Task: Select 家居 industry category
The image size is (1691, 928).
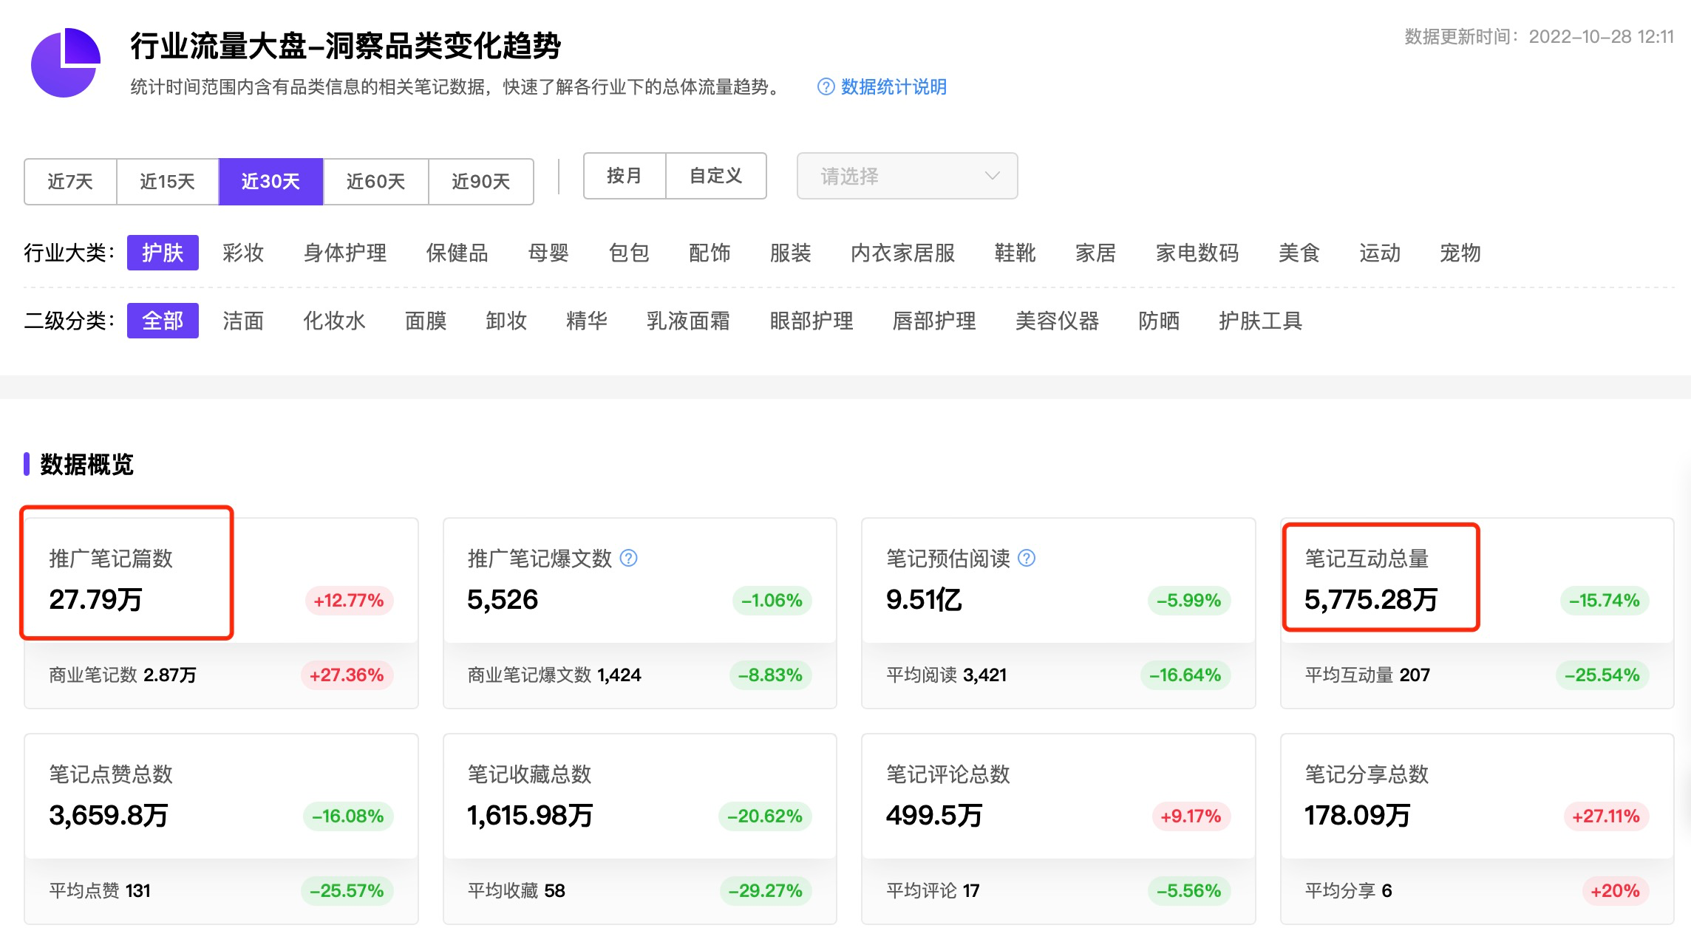Action: (x=1096, y=253)
